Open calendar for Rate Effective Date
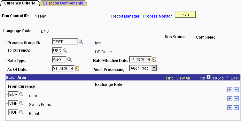The width and height of the screenshot is (241, 121). point(154,59)
